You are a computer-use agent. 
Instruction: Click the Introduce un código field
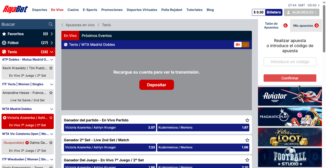click(x=290, y=62)
